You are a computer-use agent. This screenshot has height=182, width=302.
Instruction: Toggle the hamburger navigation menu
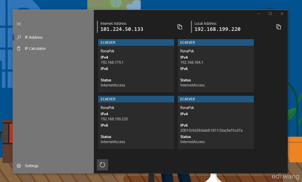click(19, 24)
